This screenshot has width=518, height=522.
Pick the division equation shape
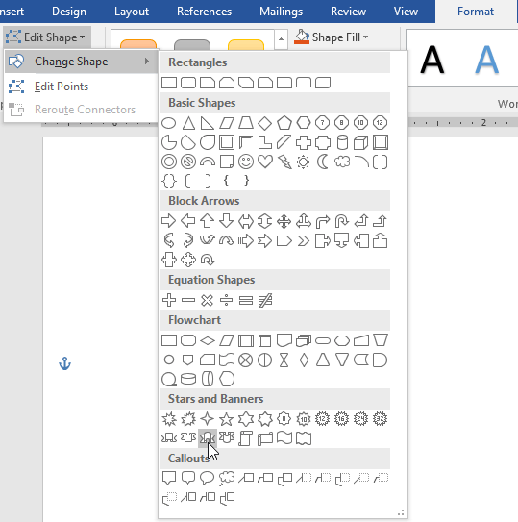click(x=227, y=300)
